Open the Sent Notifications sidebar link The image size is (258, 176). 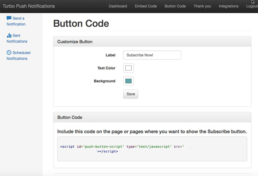tap(17, 38)
